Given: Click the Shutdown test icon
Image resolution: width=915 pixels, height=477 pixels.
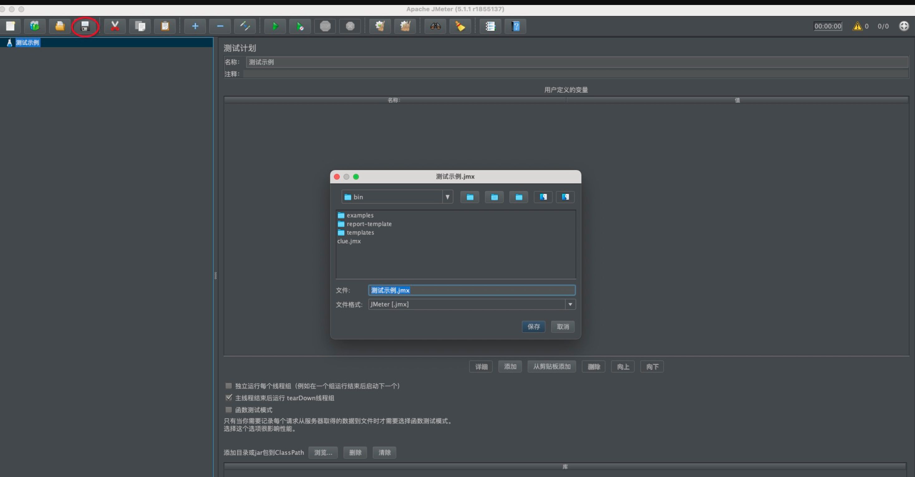Looking at the screenshot, I should (350, 26).
